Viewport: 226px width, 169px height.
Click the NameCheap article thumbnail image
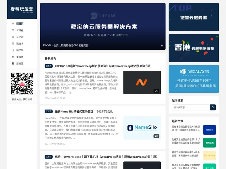pyautogui.click(x=142, y=83)
